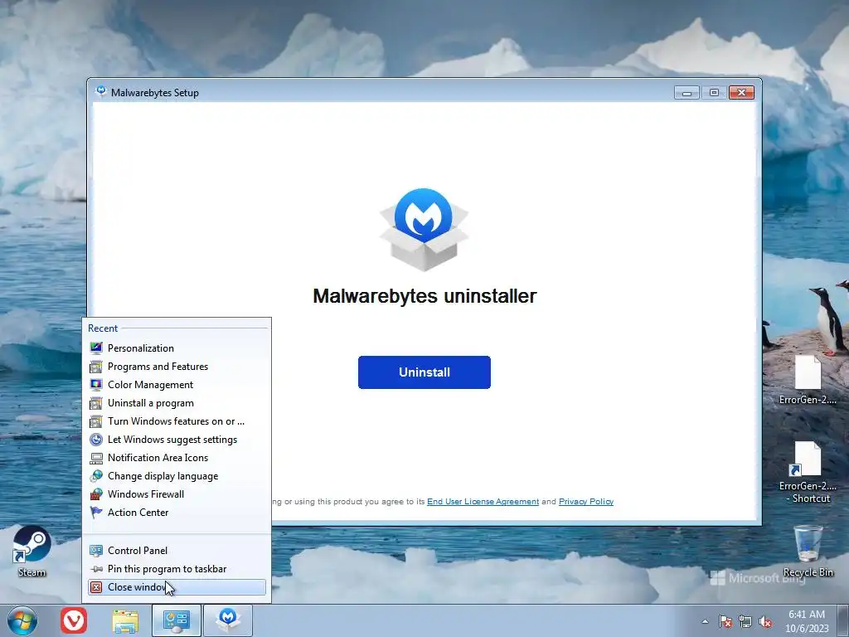This screenshot has height=637, width=849.
Task: Open the Windows Start button
Action: tap(22, 620)
